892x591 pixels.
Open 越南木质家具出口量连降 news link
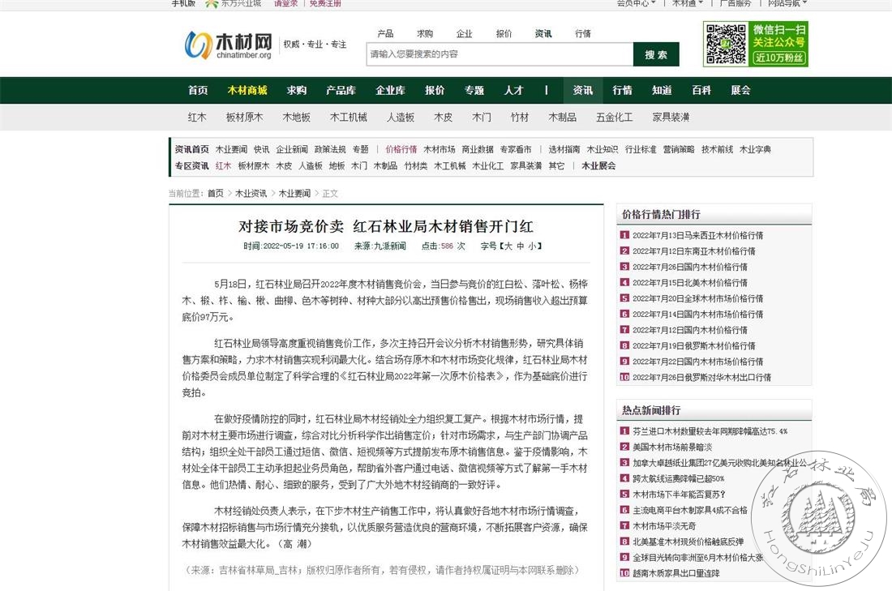click(676, 573)
